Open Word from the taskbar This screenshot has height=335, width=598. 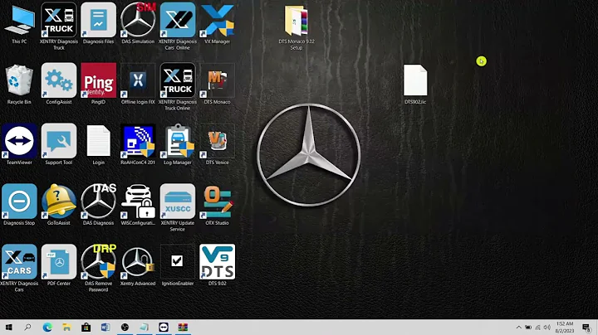click(105, 328)
